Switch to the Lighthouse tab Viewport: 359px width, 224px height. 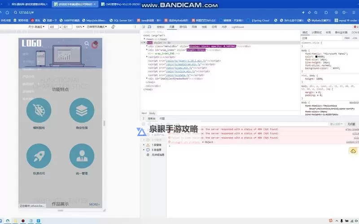(238, 27)
